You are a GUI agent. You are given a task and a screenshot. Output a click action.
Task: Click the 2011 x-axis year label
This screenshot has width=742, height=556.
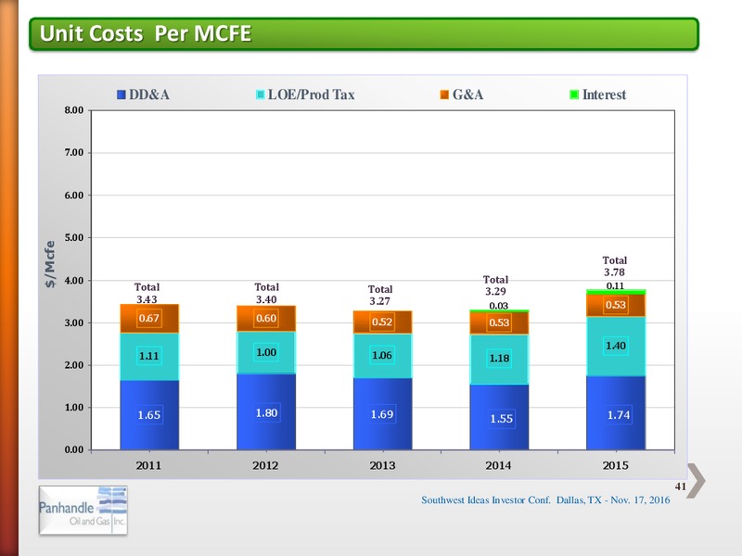(148, 465)
